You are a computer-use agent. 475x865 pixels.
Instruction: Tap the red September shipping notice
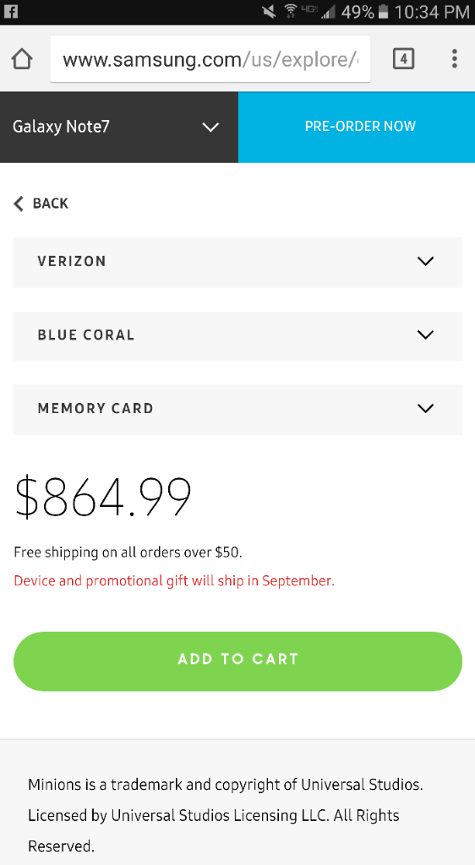coord(174,581)
